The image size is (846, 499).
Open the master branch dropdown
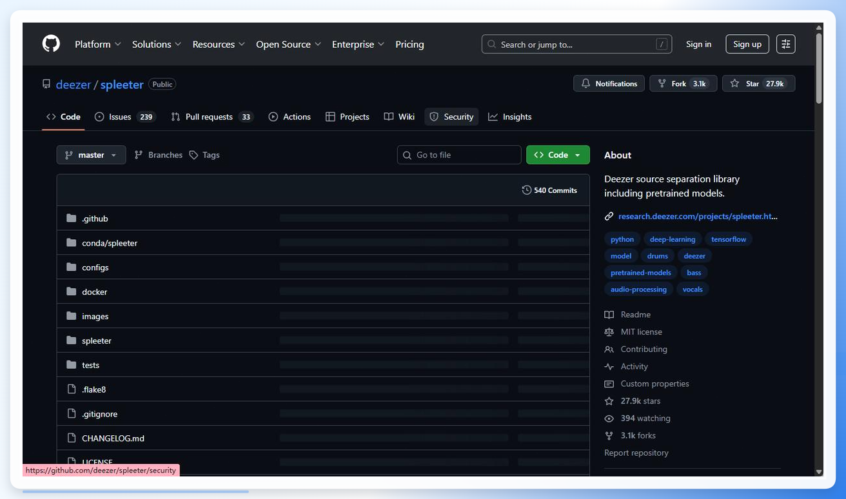91,155
